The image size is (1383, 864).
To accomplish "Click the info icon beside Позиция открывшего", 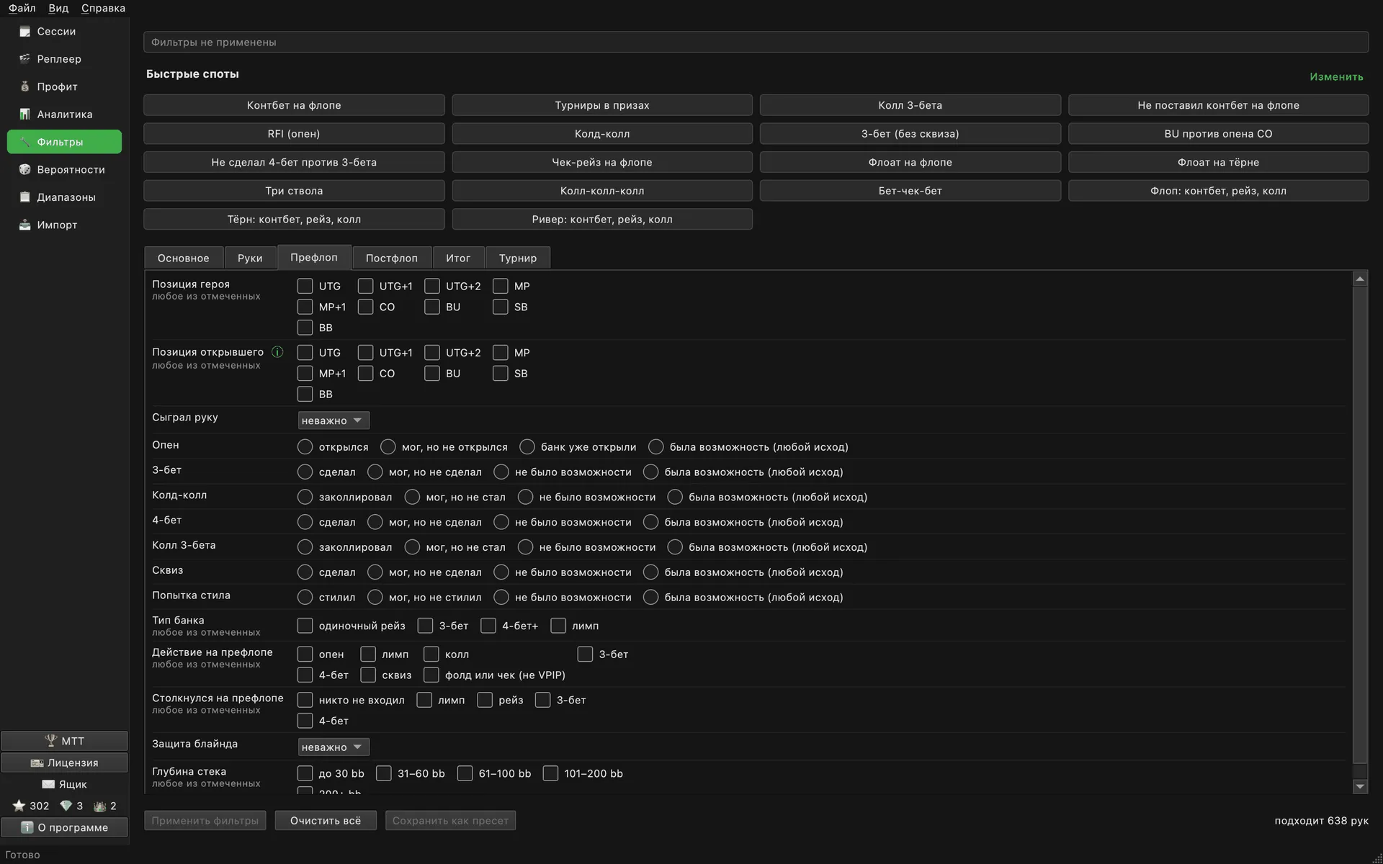I will point(277,352).
